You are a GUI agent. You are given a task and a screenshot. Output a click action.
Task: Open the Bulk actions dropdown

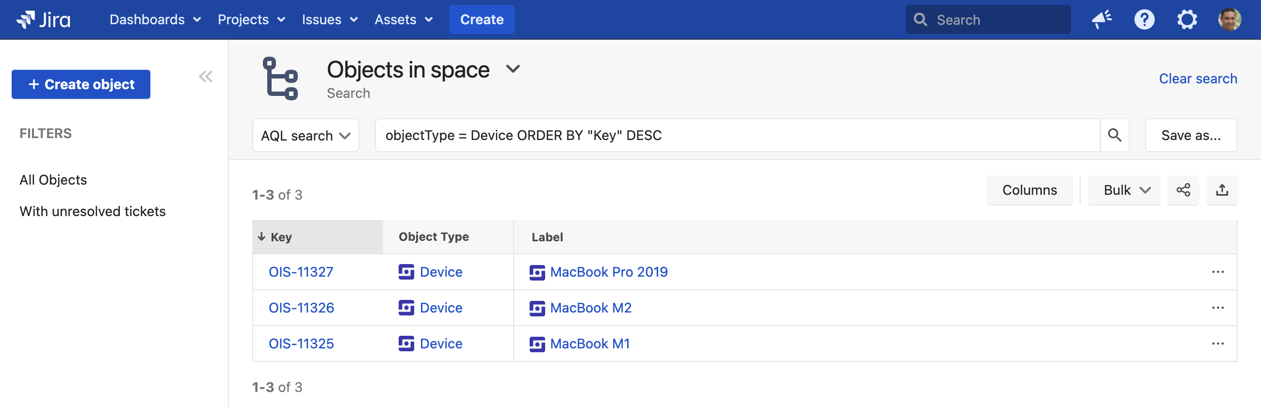[x=1124, y=190]
